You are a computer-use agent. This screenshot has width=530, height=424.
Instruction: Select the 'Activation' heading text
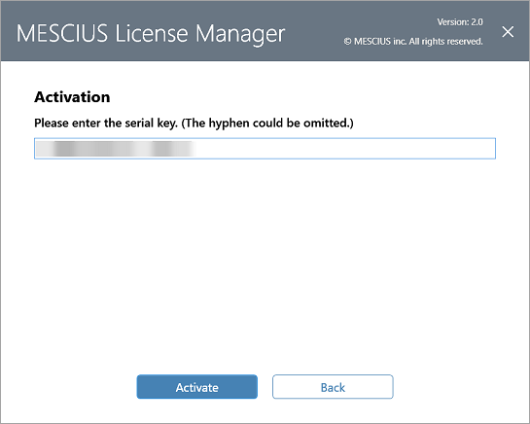click(x=72, y=97)
